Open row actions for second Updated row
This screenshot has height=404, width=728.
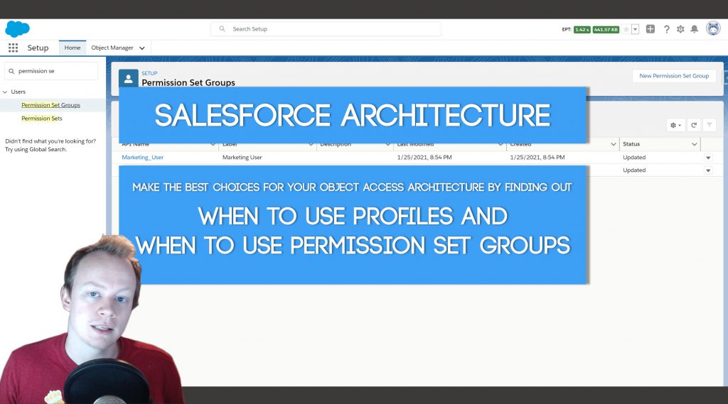[708, 170]
